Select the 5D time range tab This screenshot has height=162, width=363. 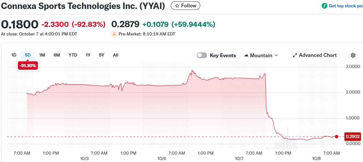click(x=28, y=55)
